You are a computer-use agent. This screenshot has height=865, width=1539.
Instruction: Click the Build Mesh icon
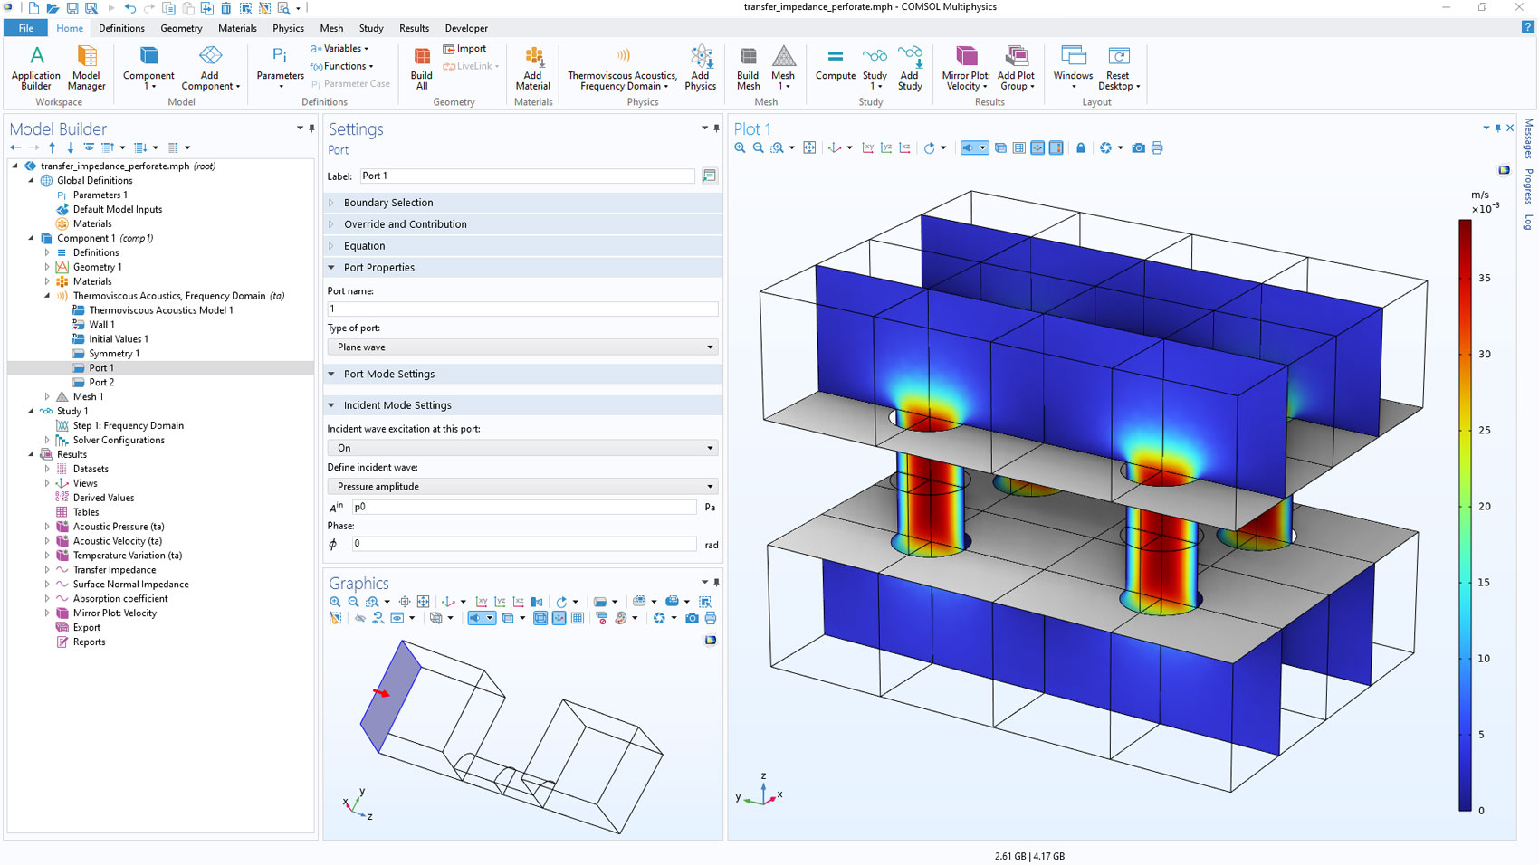pos(748,68)
